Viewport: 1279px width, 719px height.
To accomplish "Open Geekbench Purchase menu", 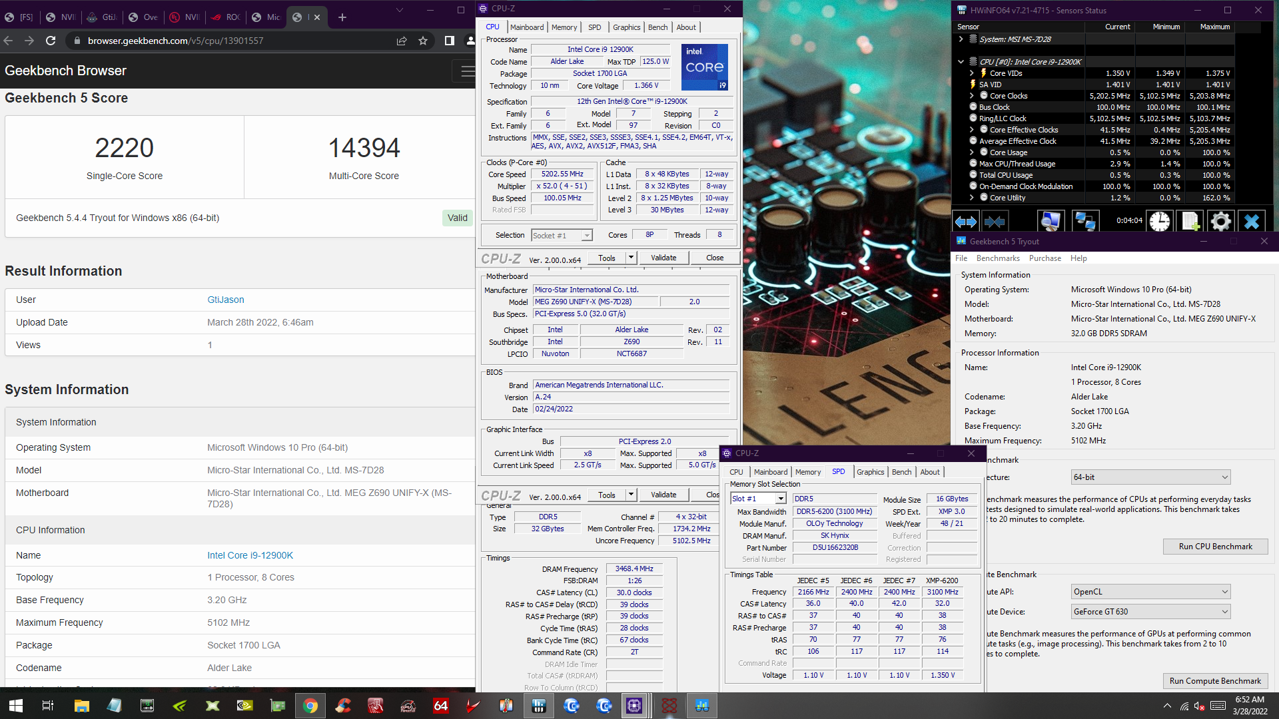I will coord(1045,258).
